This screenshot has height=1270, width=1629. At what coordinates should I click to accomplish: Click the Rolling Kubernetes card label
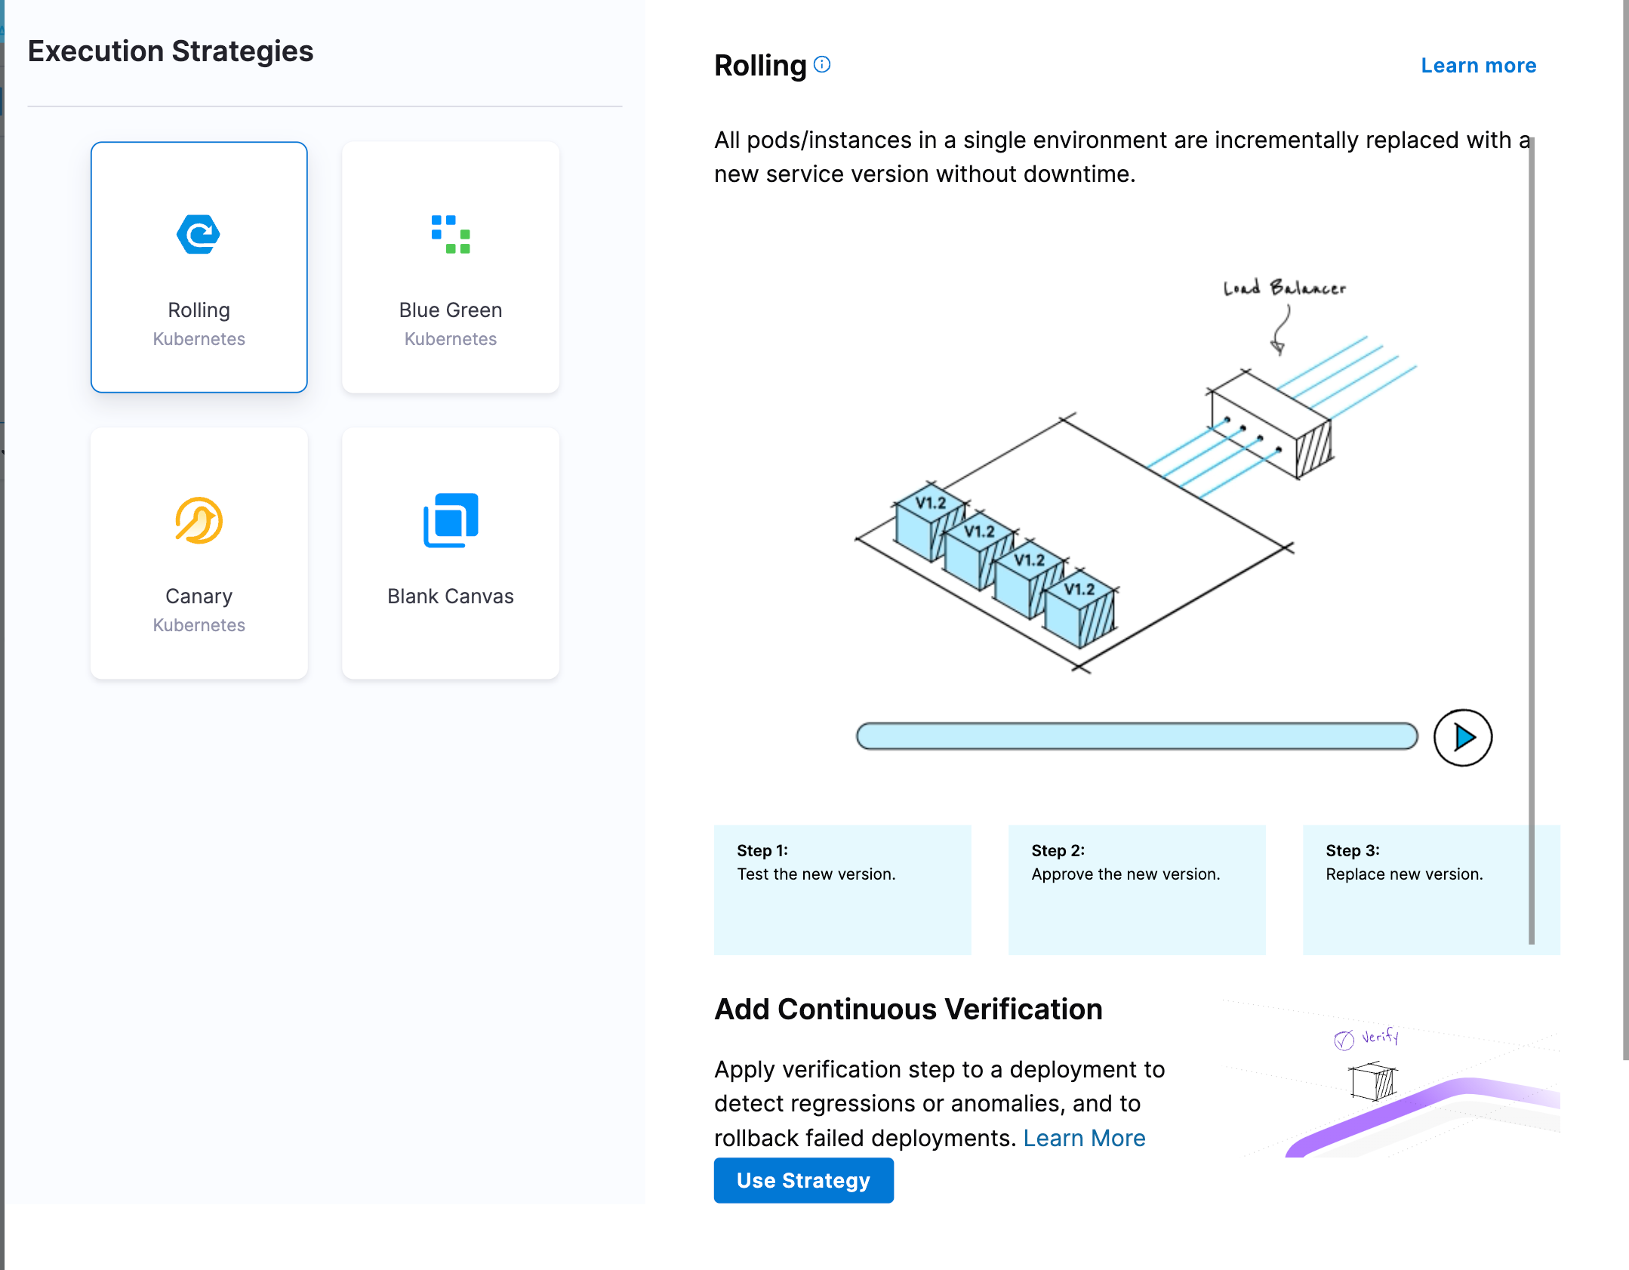(x=199, y=310)
